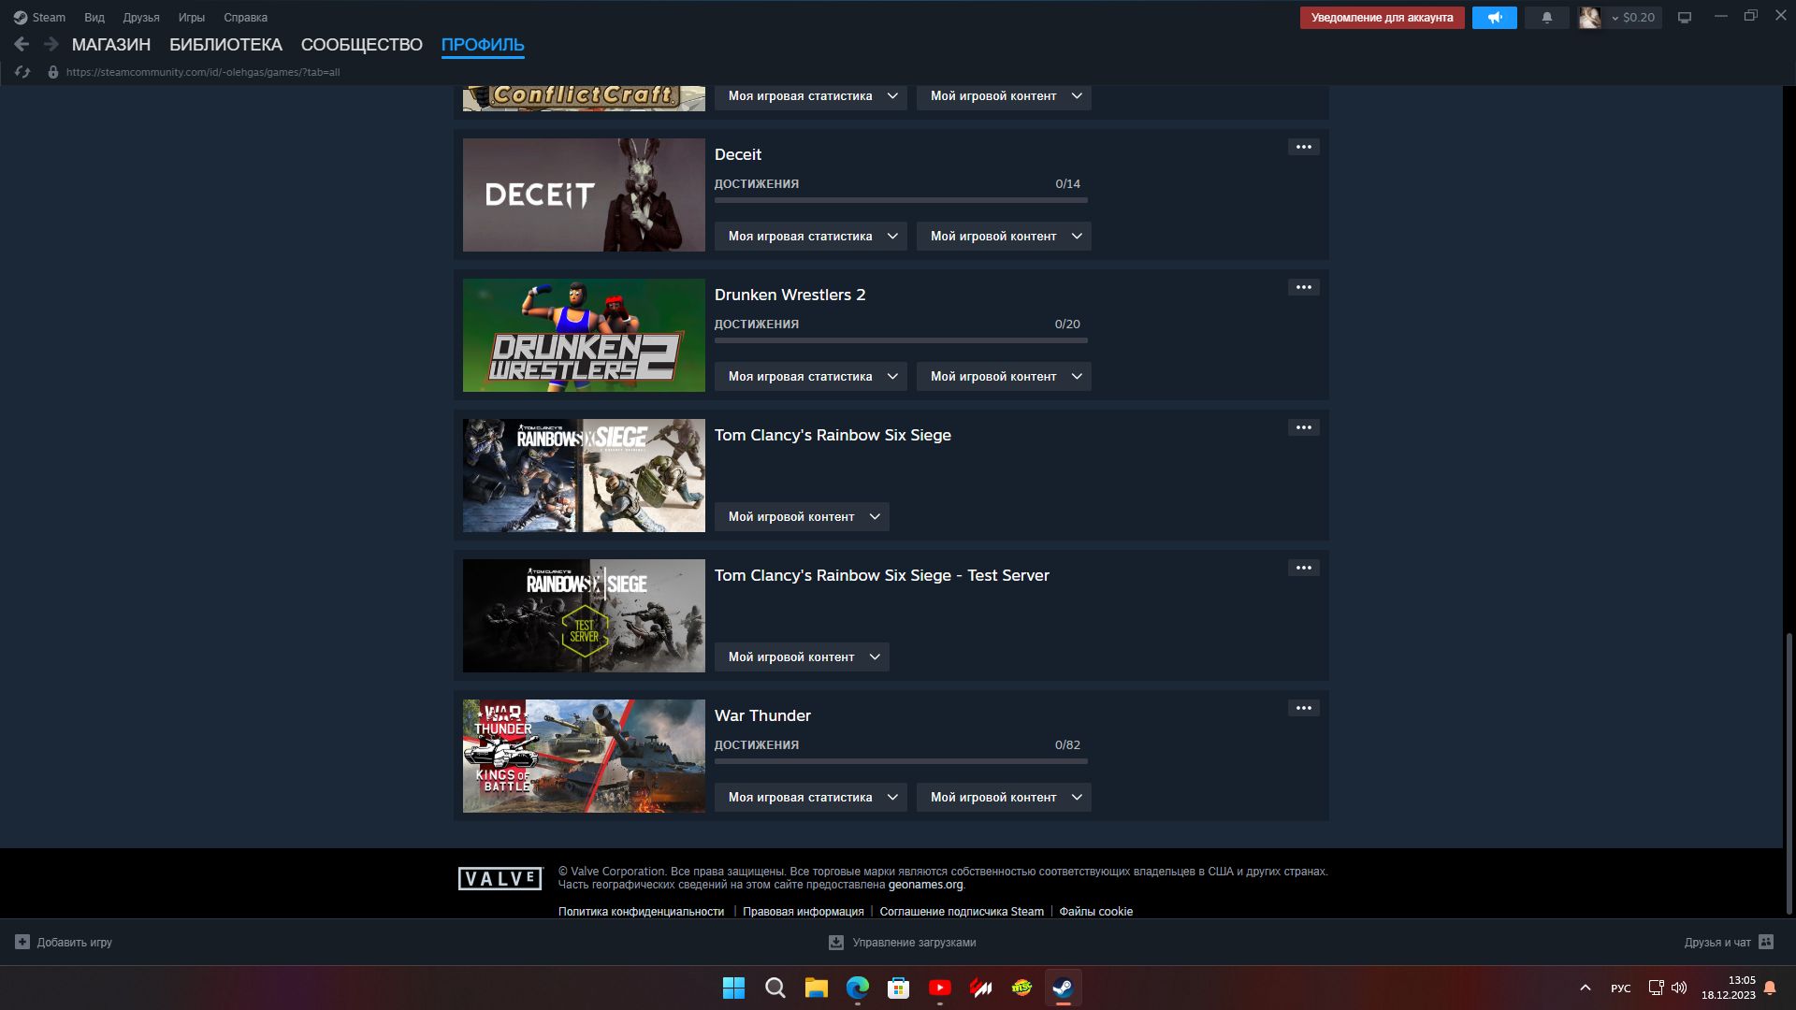This screenshot has height=1010, width=1796.
Task: Expand game statistics dropdown for War Thunder
Action: pos(810,798)
